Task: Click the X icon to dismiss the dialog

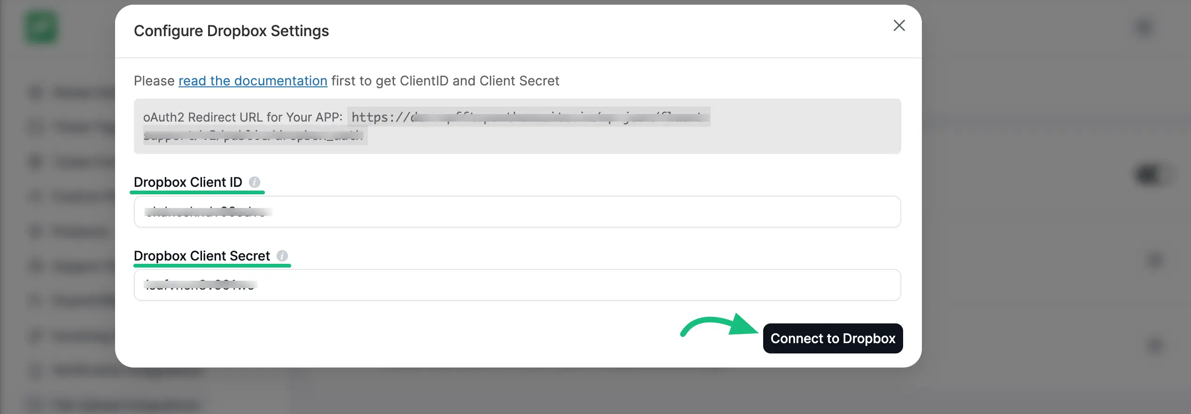Action: coord(899,26)
